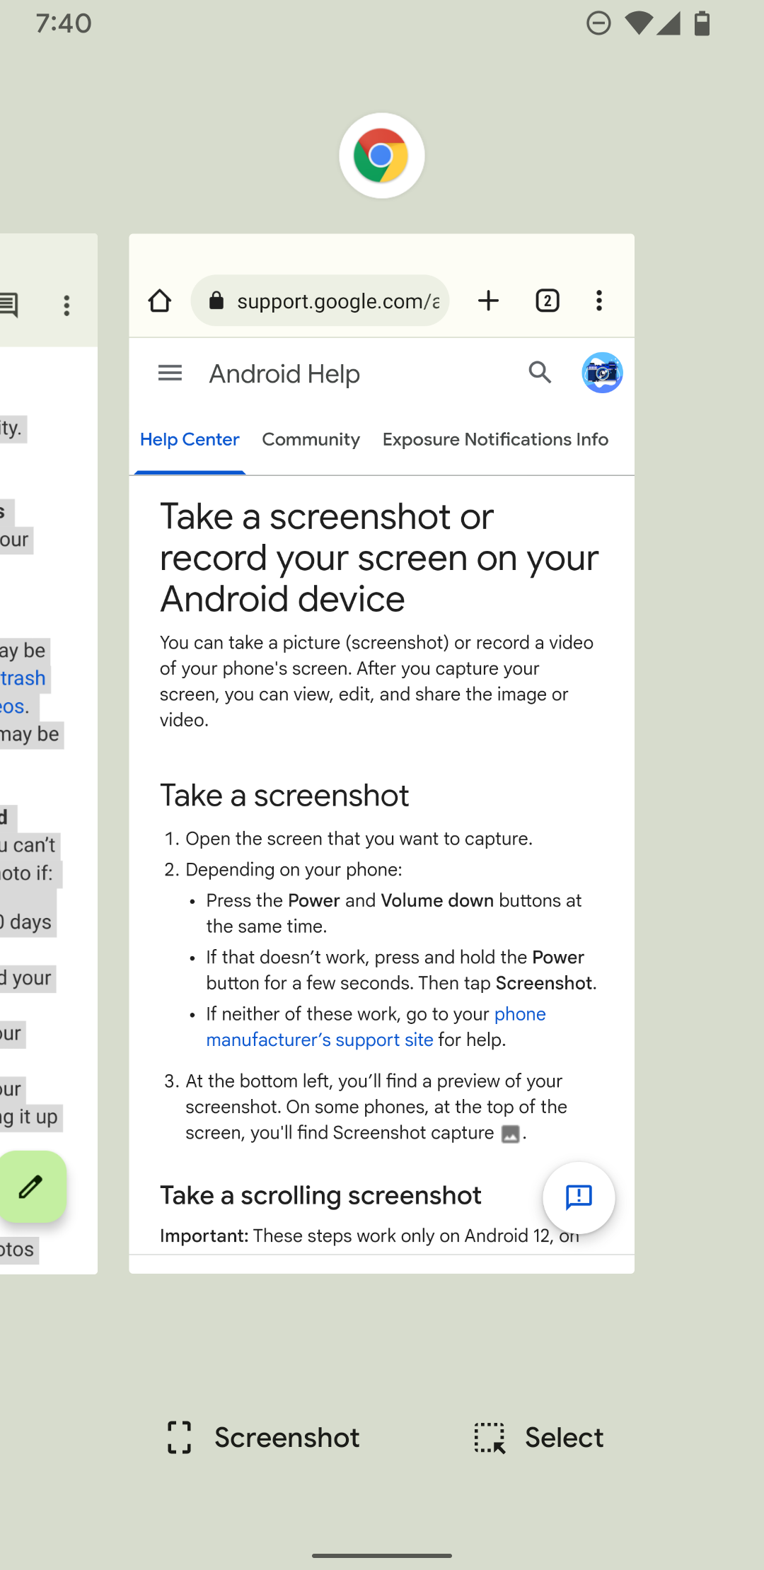Open phone manufacturer's support site link
764x1570 pixels.
pos(376,1027)
